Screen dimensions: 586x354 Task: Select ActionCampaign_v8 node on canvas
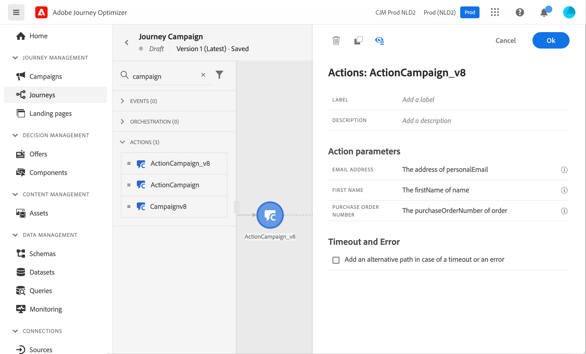(x=270, y=215)
